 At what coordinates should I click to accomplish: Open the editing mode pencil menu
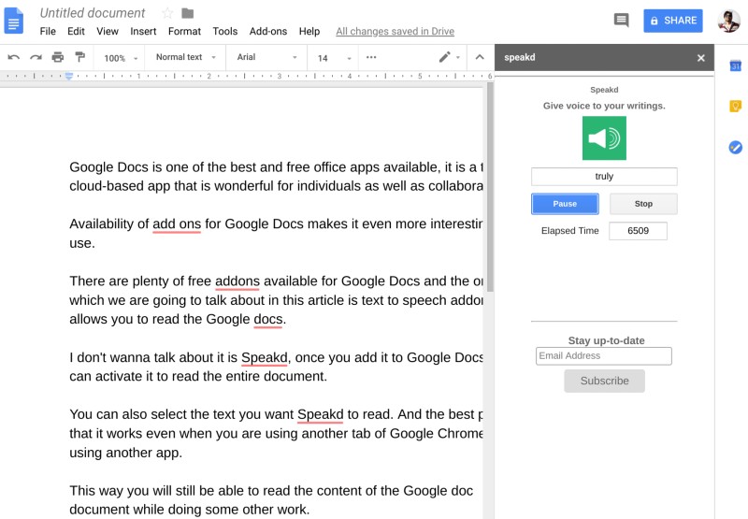pos(449,57)
